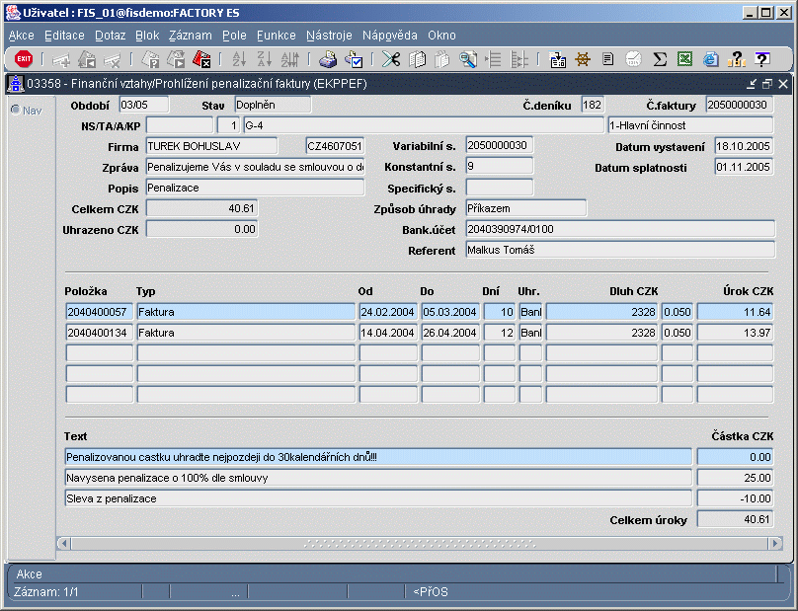Click the Datum splatnosti date field
This screenshot has width=798, height=611.
(x=743, y=167)
